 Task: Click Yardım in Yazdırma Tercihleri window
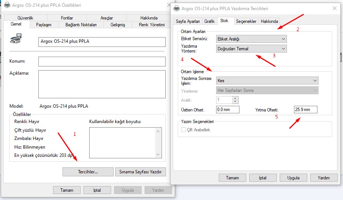click(324, 178)
